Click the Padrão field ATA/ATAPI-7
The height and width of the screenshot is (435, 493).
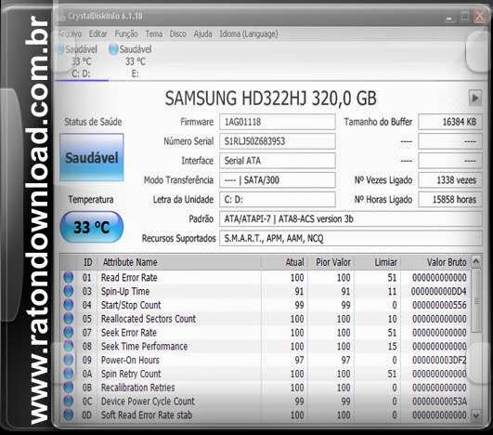point(351,219)
